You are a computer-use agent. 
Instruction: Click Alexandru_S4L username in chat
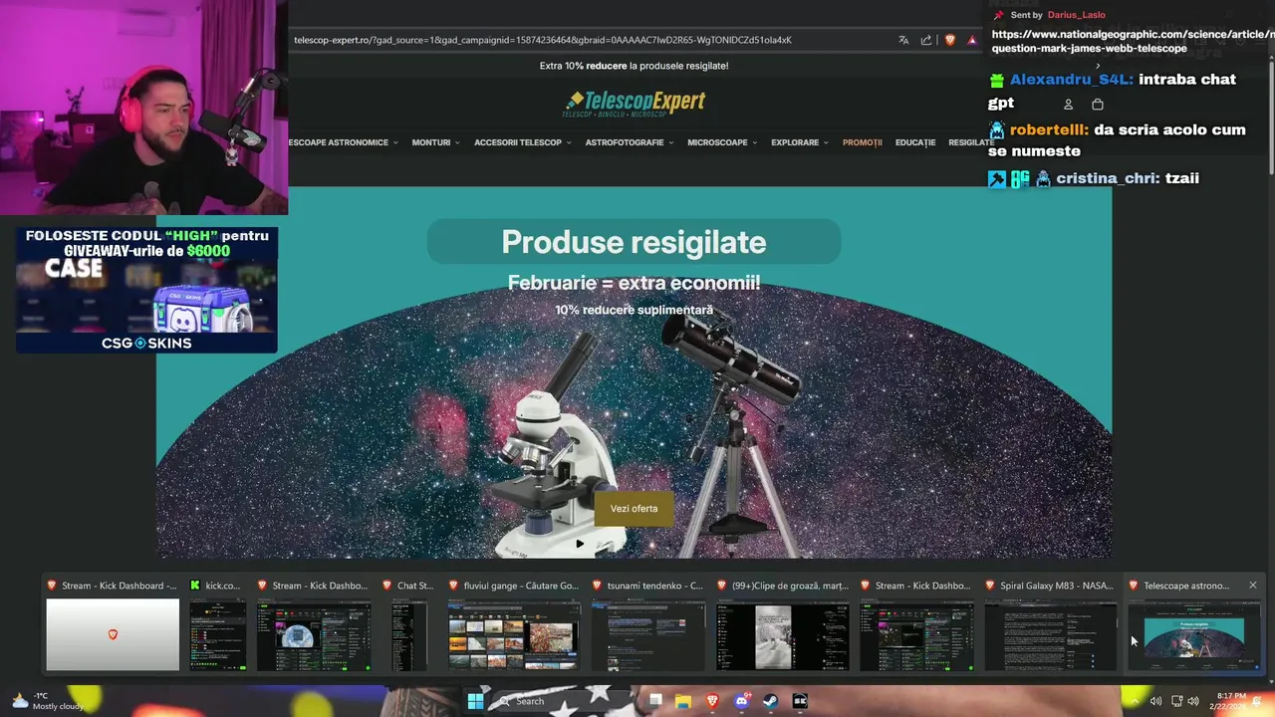1072,80
